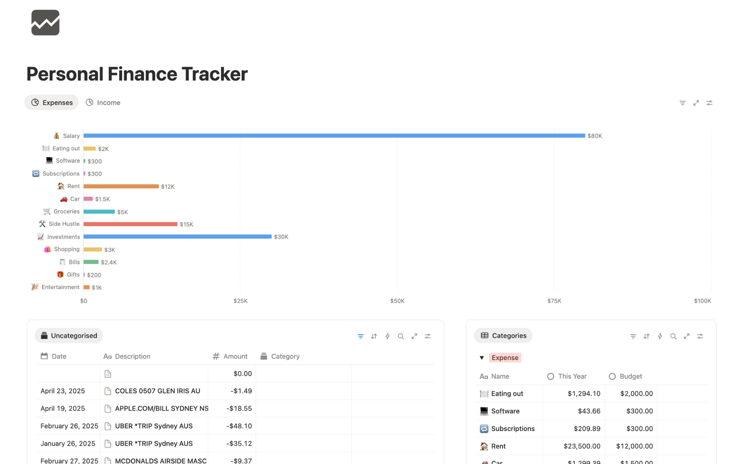Expand the Categories table to full page

tap(687, 336)
